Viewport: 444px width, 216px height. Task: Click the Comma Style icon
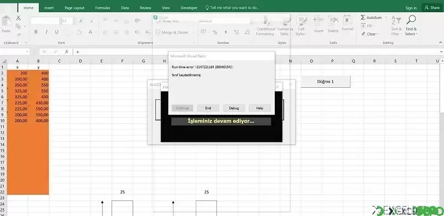[x=226, y=32]
